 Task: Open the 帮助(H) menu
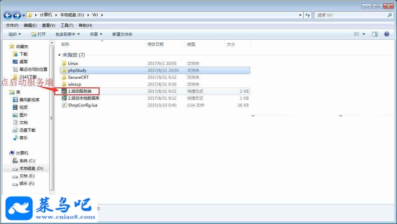(85, 25)
